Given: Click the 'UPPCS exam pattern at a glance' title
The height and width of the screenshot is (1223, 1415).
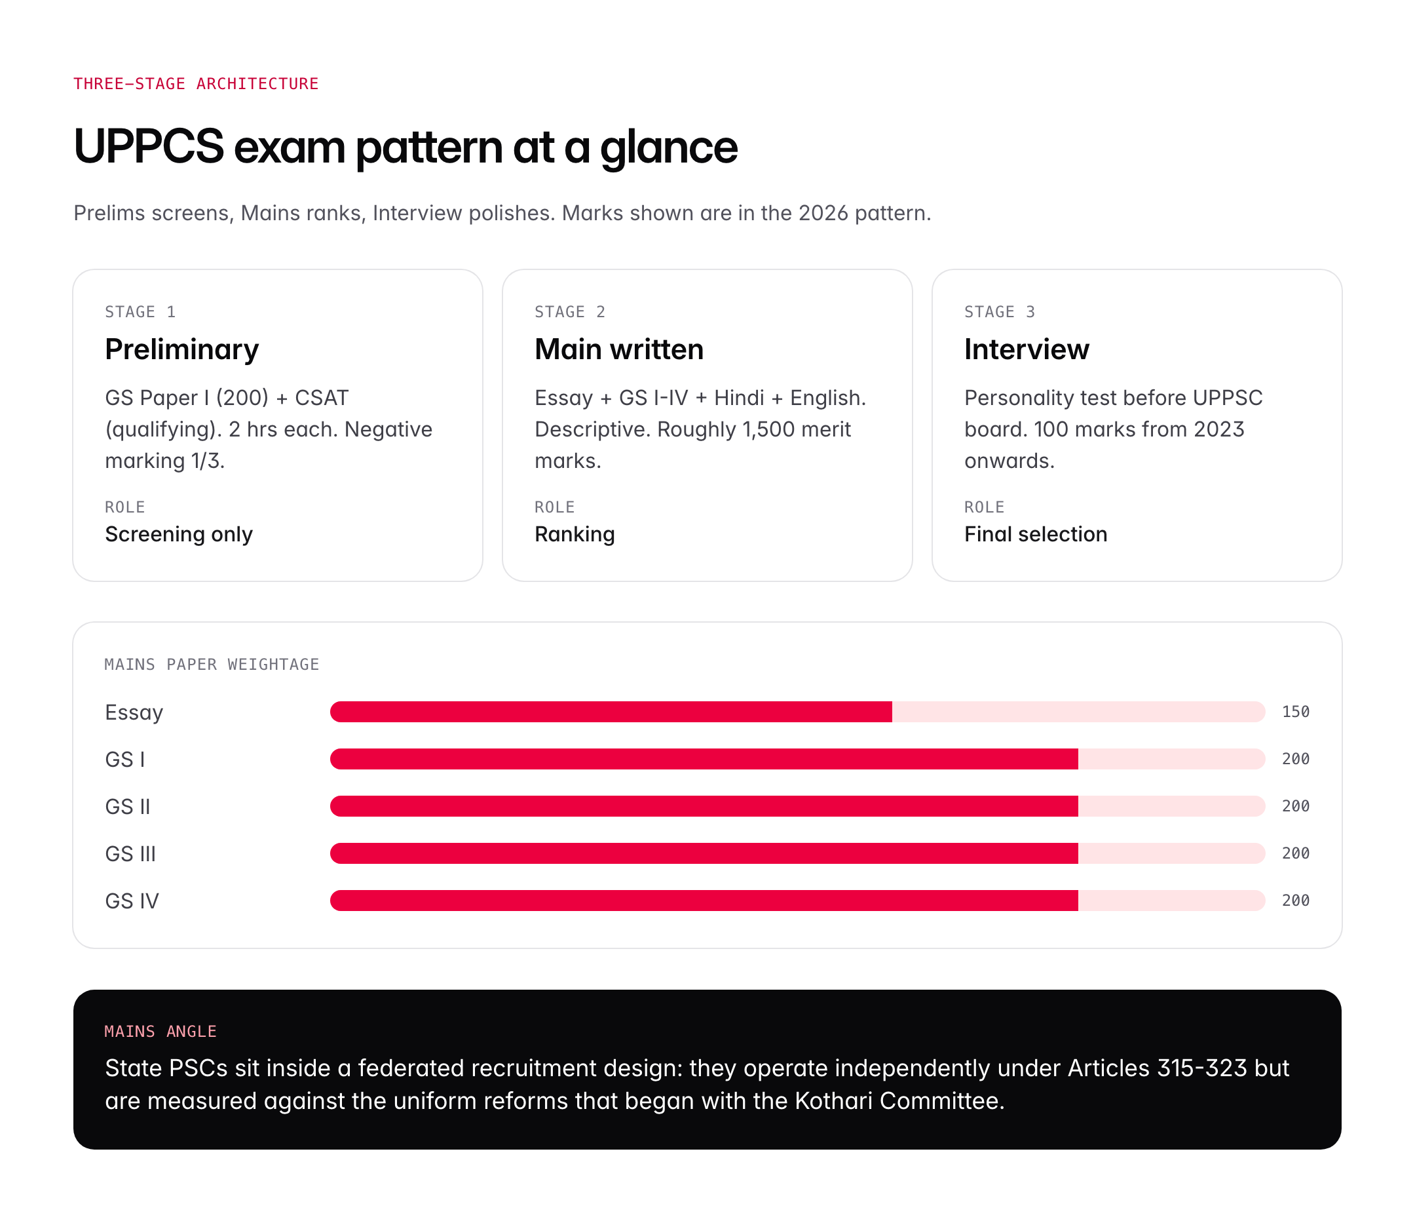Looking at the screenshot, I should click(x=405, y=146).
